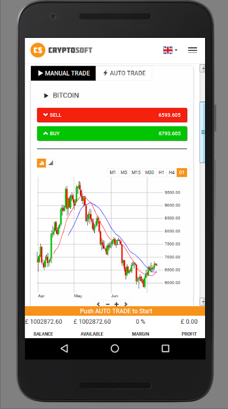Screen dimensions: 228x409
Task: Set chart timeframe to M1
Action: click(x=113, y=173)
